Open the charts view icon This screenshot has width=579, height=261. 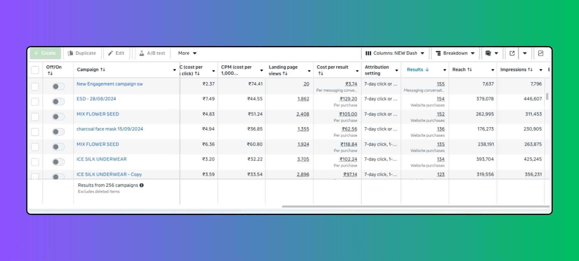(540, 53)
